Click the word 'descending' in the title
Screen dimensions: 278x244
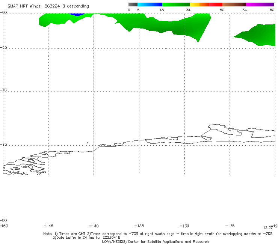point(78,6)
